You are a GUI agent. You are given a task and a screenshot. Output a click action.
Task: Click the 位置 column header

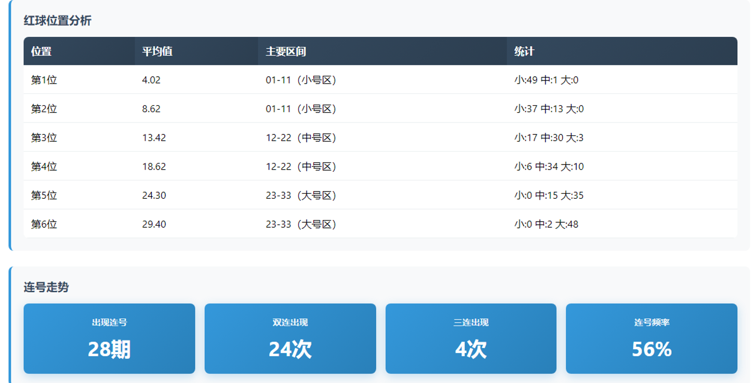pyautogui.click(x=42, y=51)
